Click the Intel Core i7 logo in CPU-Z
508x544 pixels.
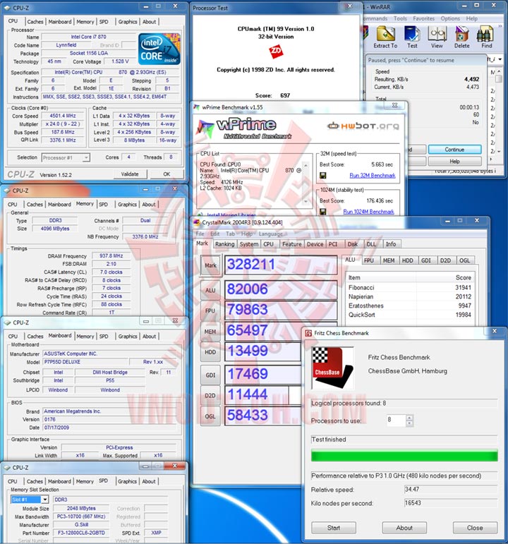[159, 49]
